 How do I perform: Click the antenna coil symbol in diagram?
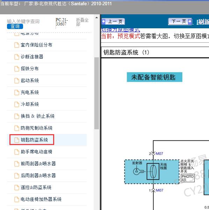(x=153, y=171)
